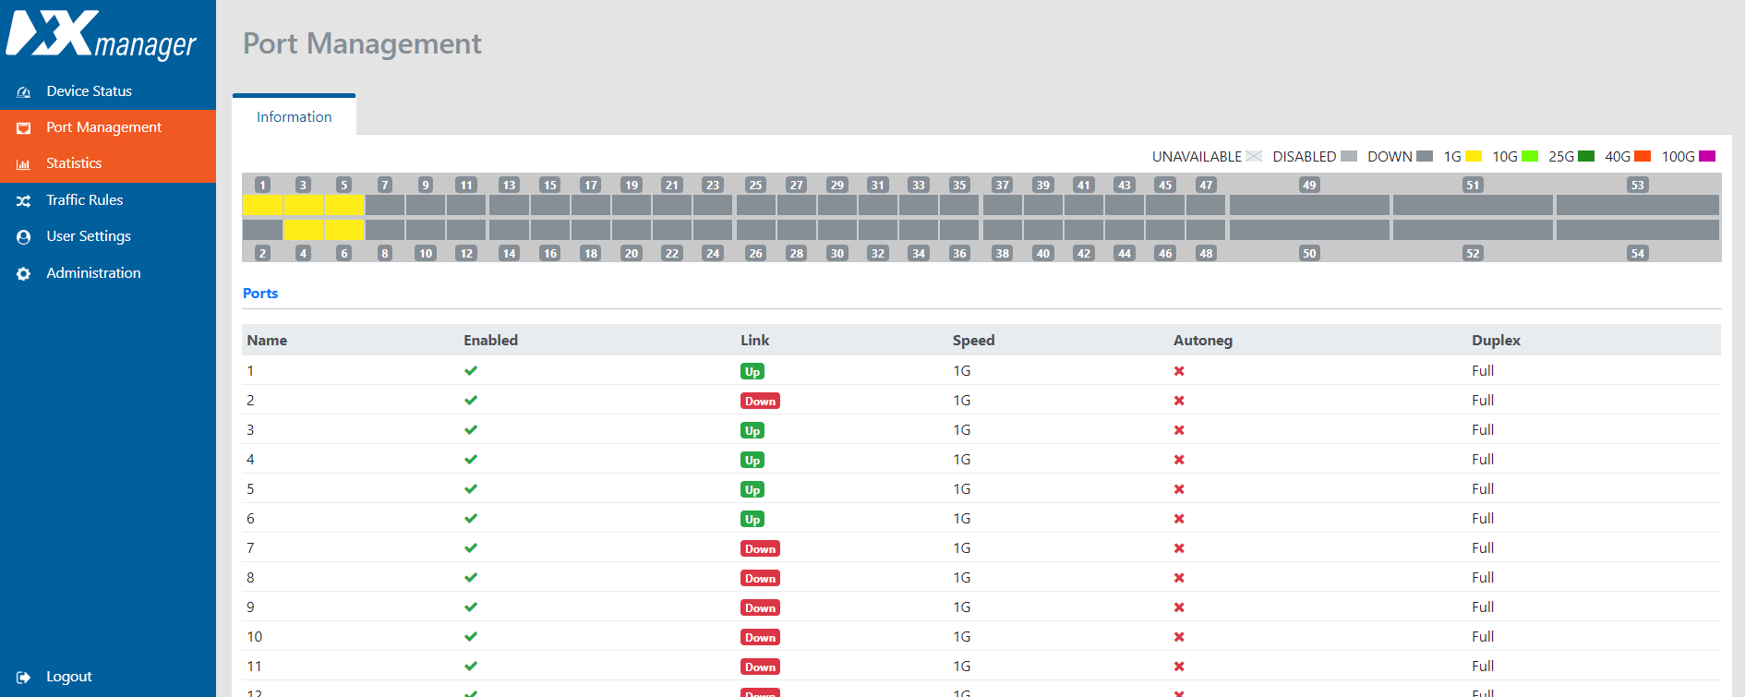Click the DX manager logo
Viewport: 1745px width, 697px height.
102,35
